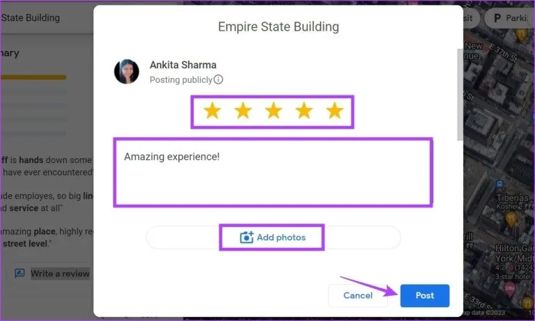
Task: Click the Add photos label text
Action: [x=281, y=237]
